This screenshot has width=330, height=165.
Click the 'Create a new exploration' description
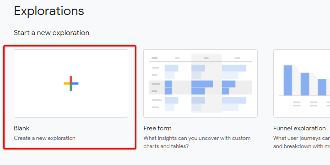[x=44, y=138]
